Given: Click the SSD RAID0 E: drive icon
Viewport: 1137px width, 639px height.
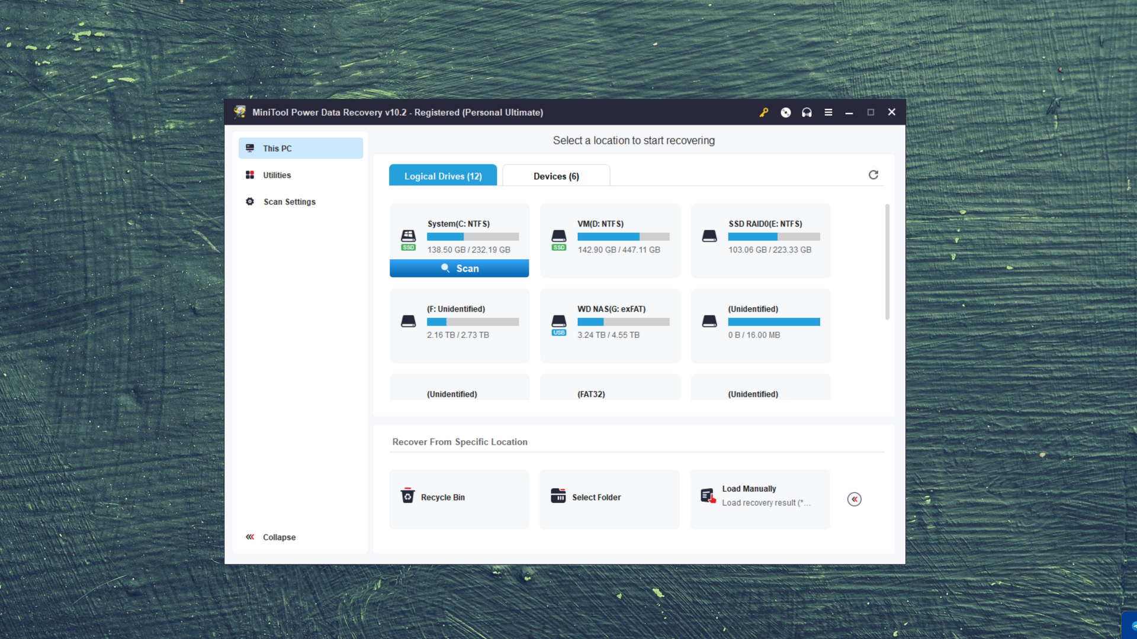Looking at the screenshot, I should click(x=709, y=236).
